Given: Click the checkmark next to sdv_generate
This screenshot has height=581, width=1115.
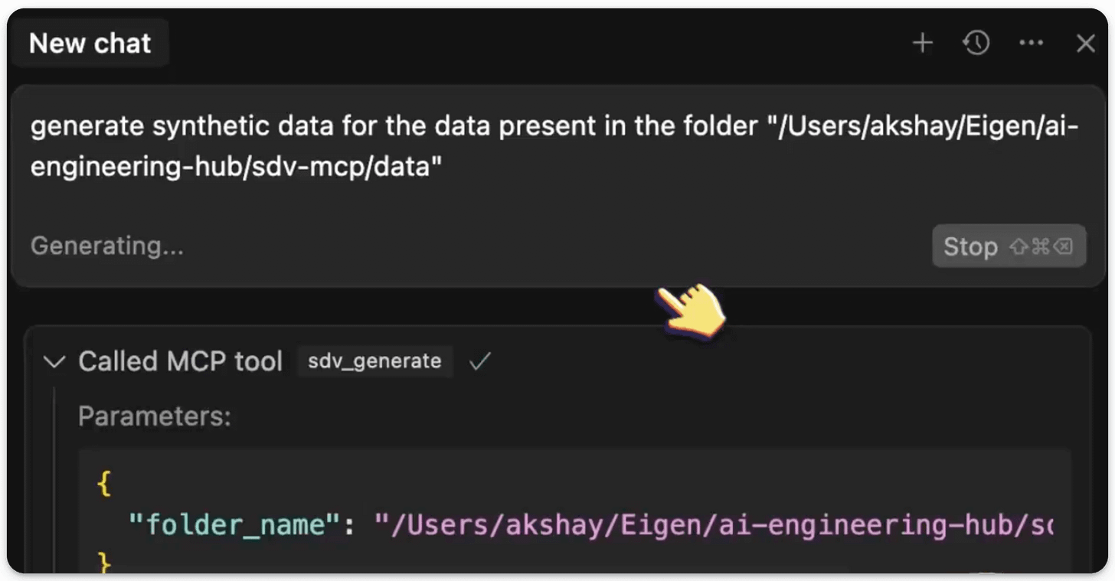Looking at the screenshot, I should click(479, 361).
